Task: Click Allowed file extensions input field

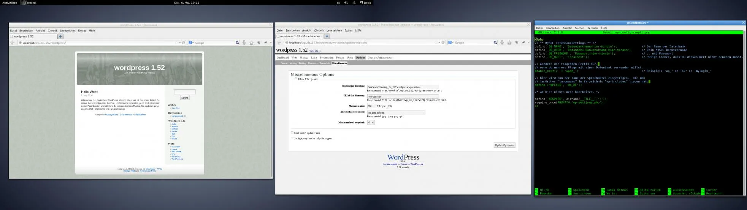Action: (x=396, y=113)
